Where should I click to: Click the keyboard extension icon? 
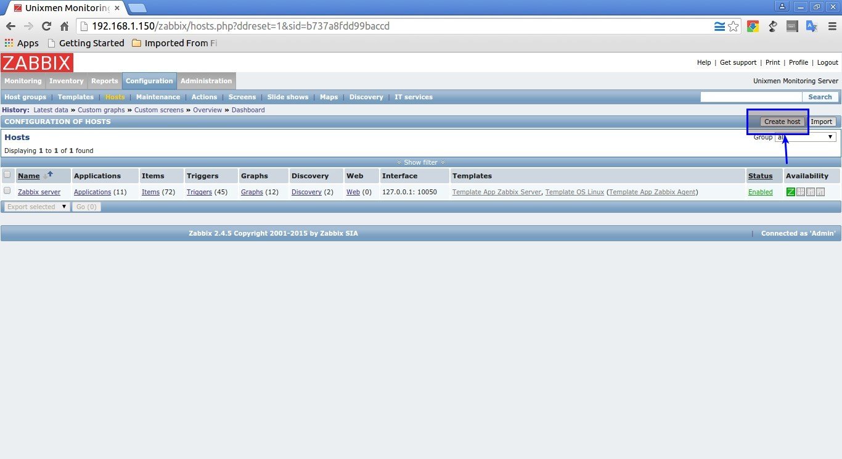792,27
